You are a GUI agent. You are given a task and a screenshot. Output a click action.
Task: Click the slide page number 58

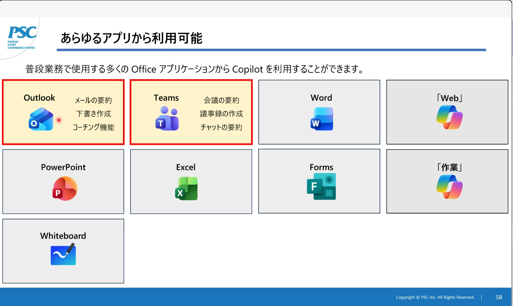499,297
